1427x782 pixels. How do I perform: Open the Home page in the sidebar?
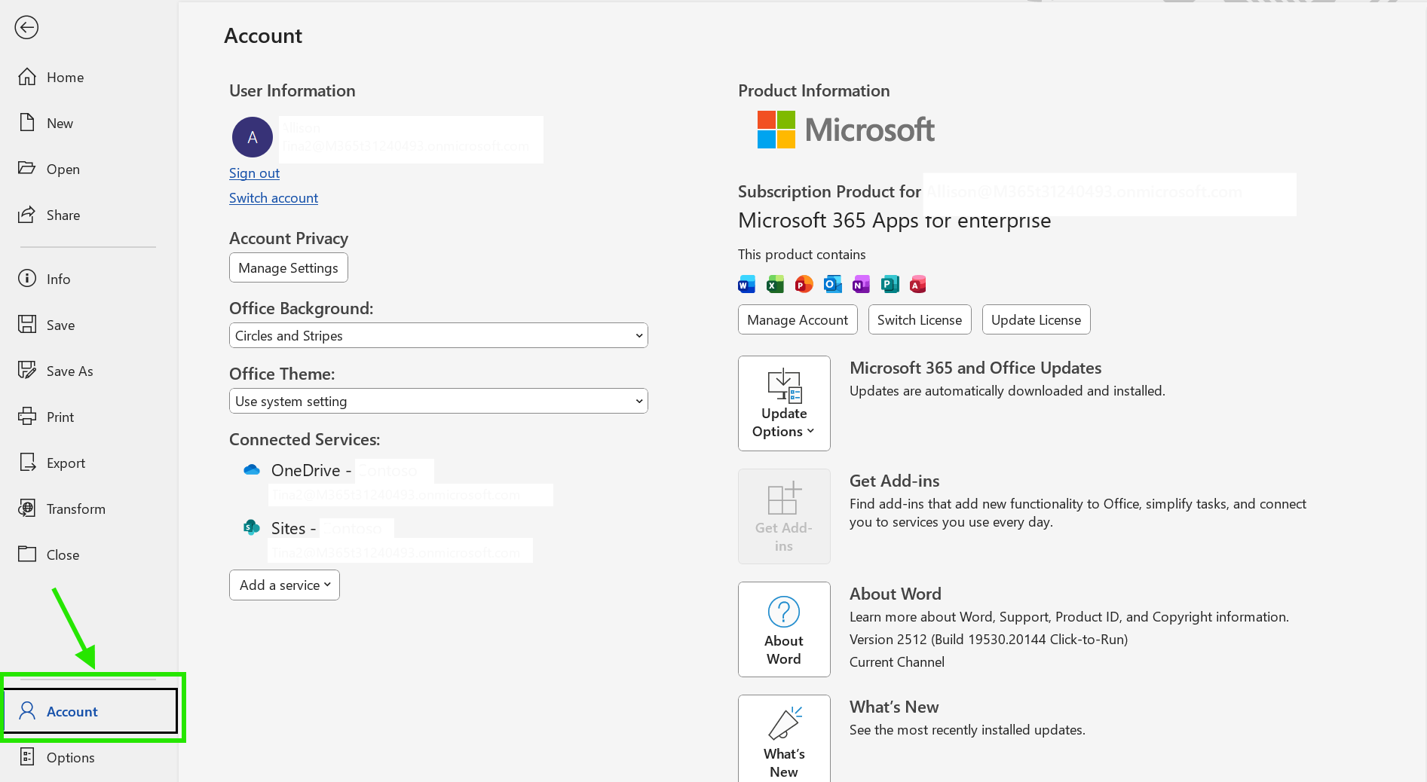tap(89, 78)
